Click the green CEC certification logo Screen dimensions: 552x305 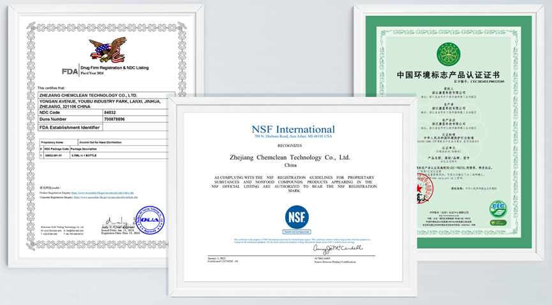click(498, 209)
